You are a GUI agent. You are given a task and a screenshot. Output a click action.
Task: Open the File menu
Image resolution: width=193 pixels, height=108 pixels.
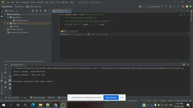[8, 2]
